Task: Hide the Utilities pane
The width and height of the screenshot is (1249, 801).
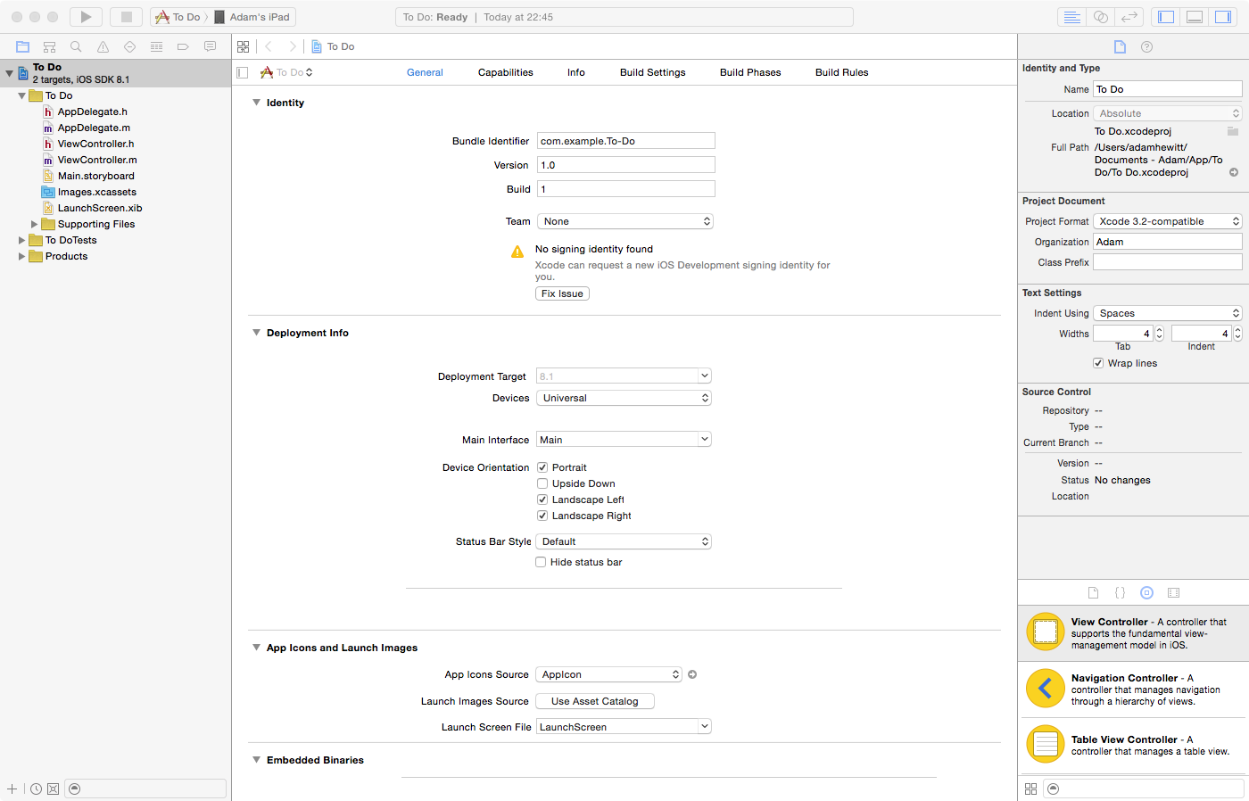Action: coord(1222,17)
